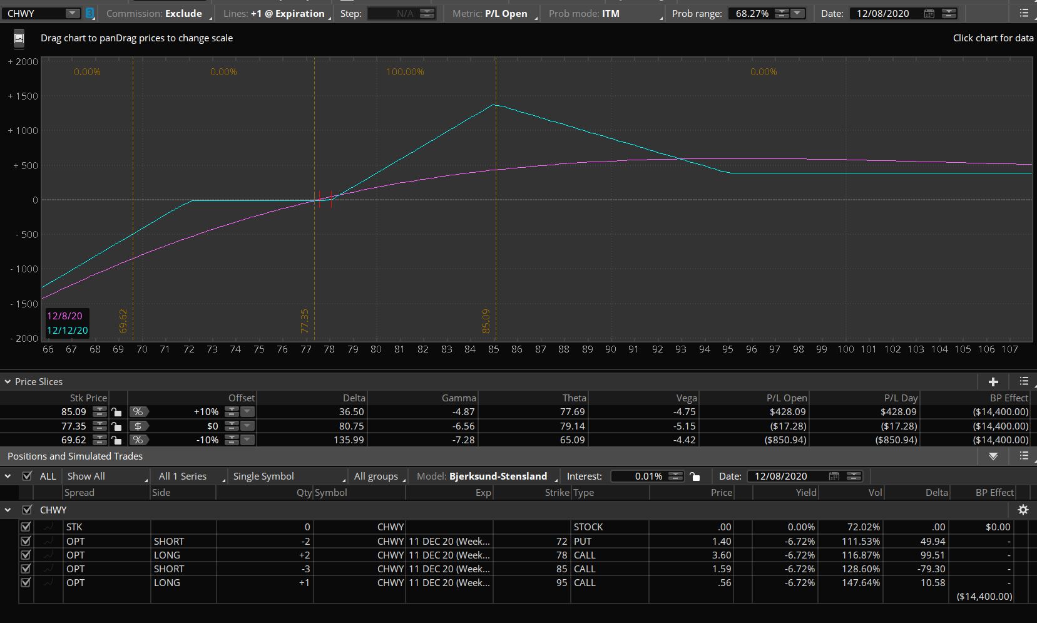Uncheck the ALL positions checkbox
Viewport: 1037px width, 623px height.
coord(27,476)
